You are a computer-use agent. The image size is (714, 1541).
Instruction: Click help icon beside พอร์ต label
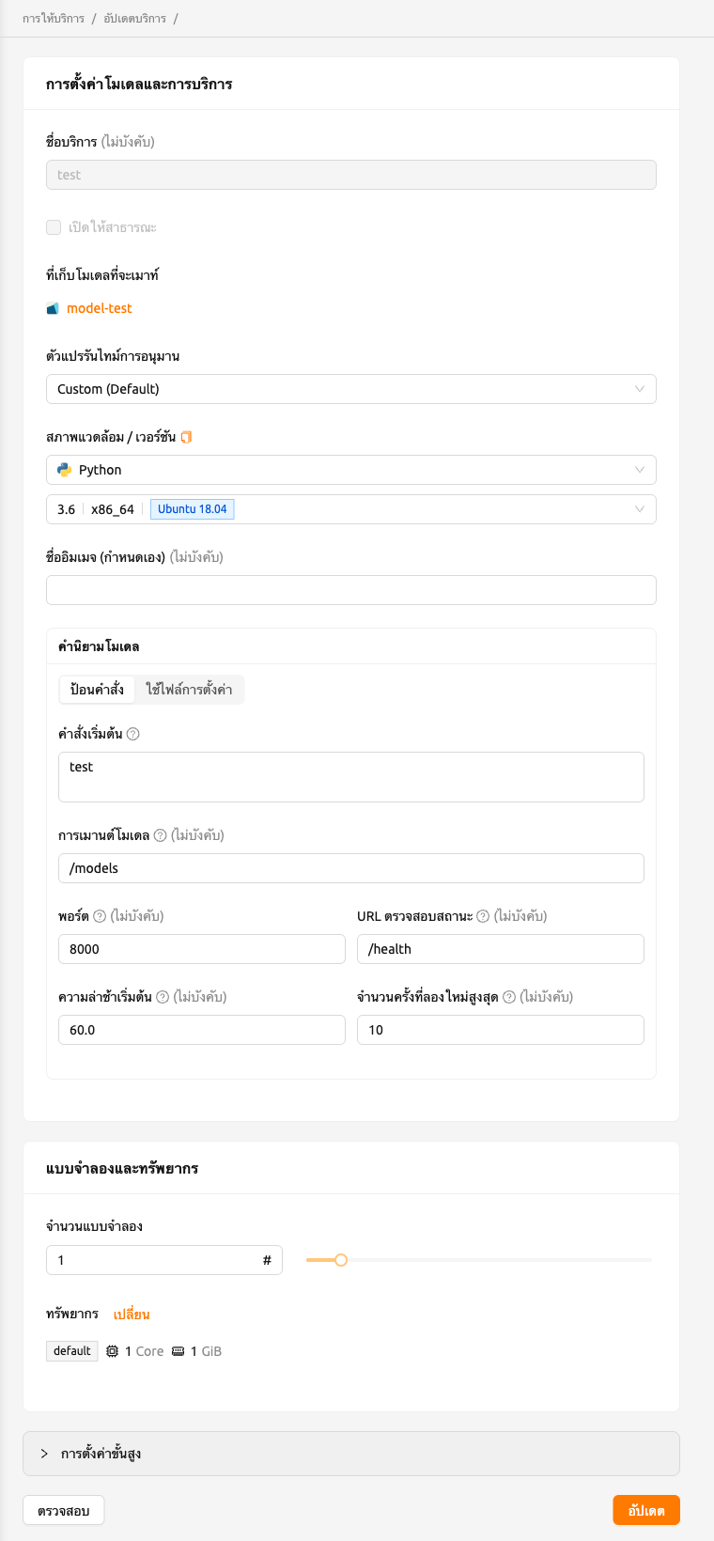pos(100,916)
